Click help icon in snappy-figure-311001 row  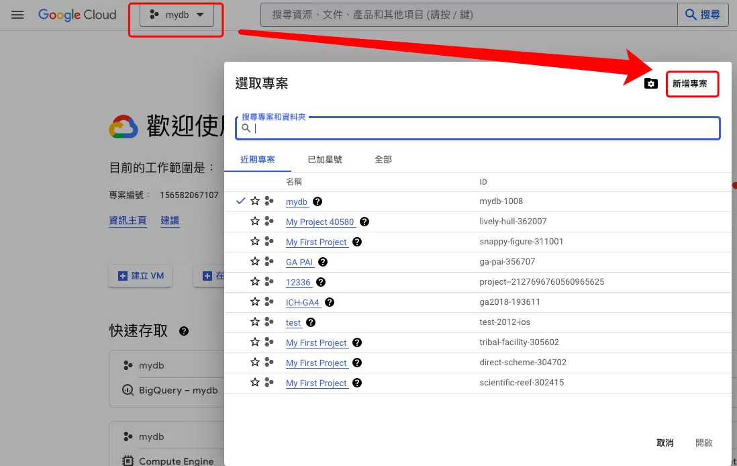pos(357,242)
